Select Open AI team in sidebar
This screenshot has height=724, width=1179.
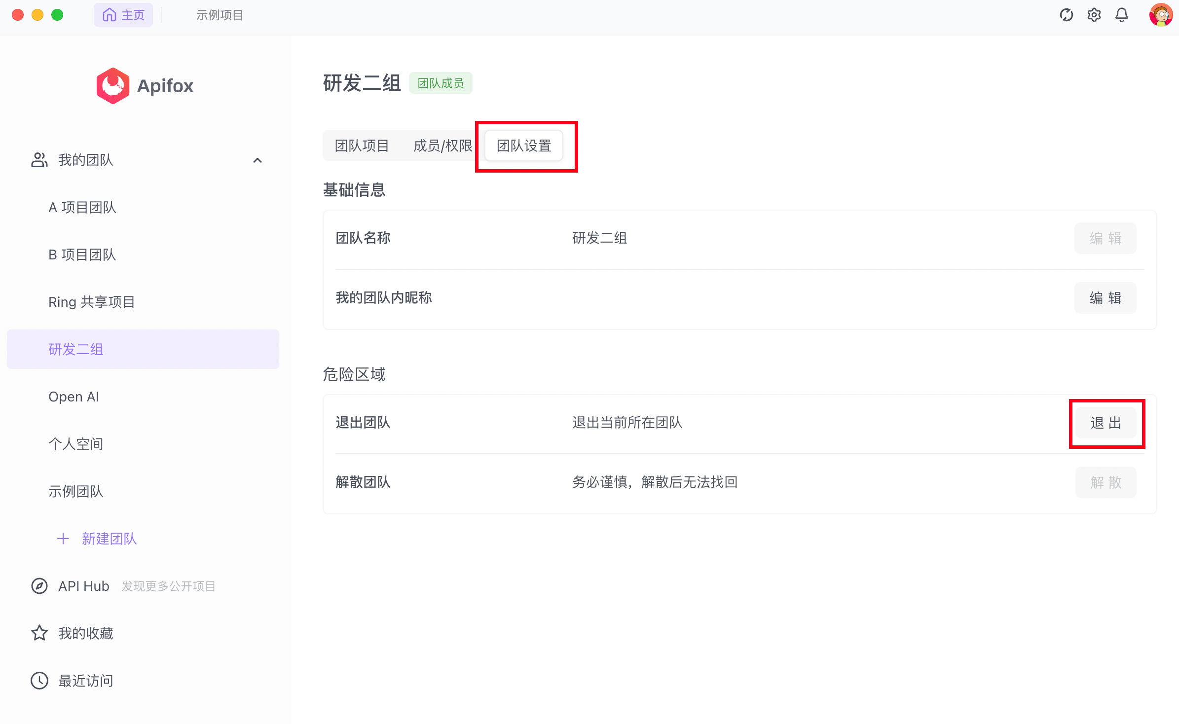[74, 397]
